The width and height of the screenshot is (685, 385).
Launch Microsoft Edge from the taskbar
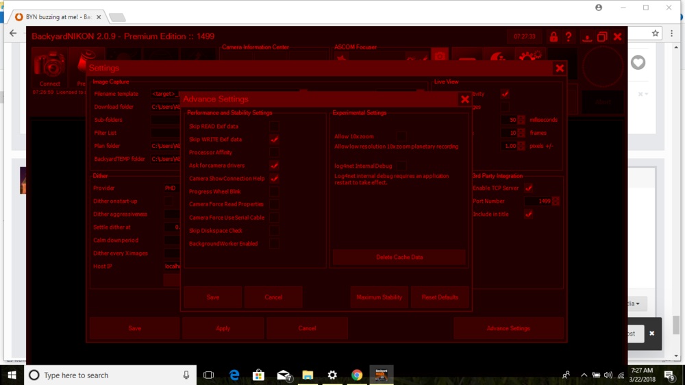pyautogui.click(x=234, y=375)
